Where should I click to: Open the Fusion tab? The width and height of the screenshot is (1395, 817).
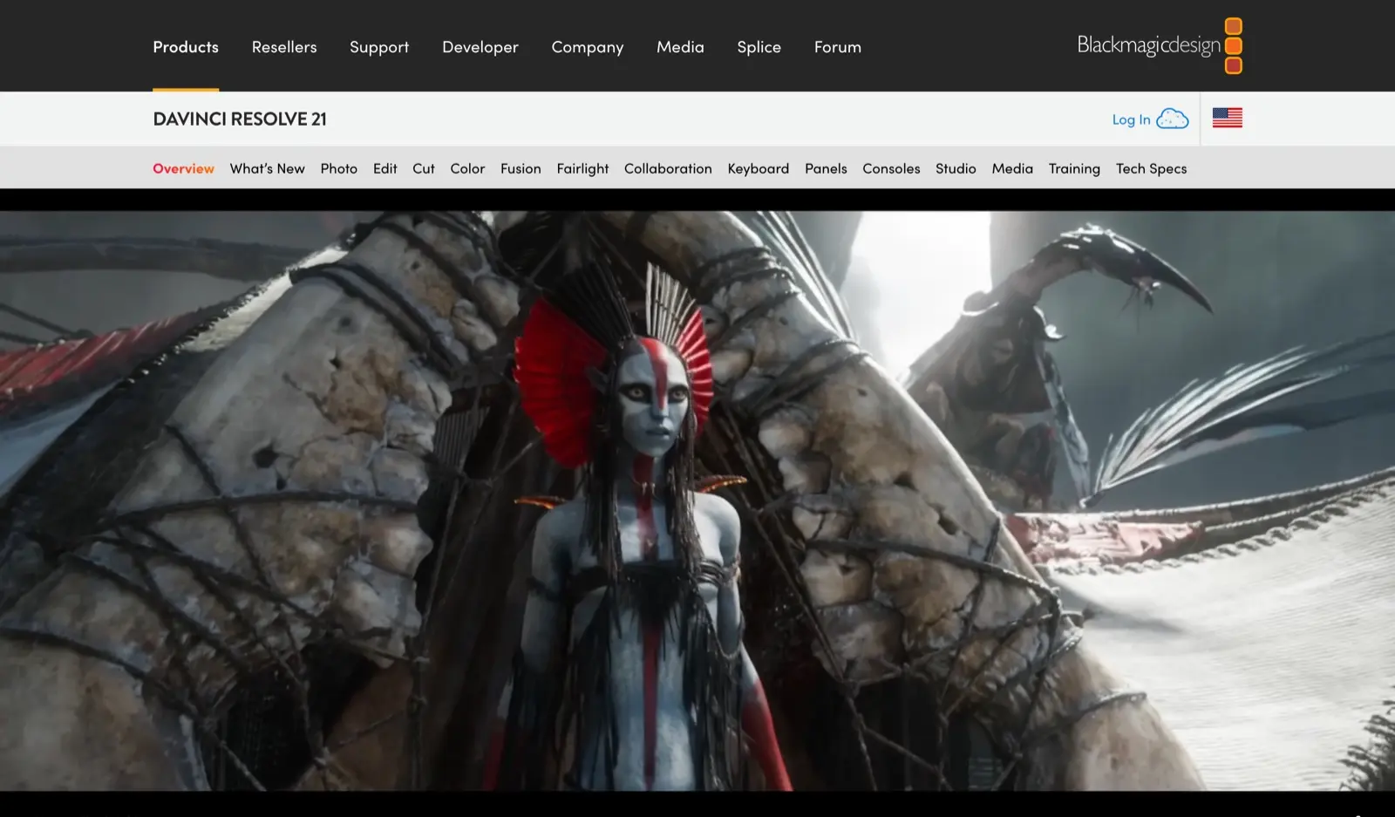521,168
